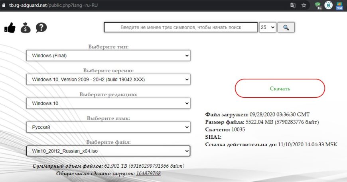Open the green extension with badge 16
Screen dimensions: 347x182
[x=318, y=6]
